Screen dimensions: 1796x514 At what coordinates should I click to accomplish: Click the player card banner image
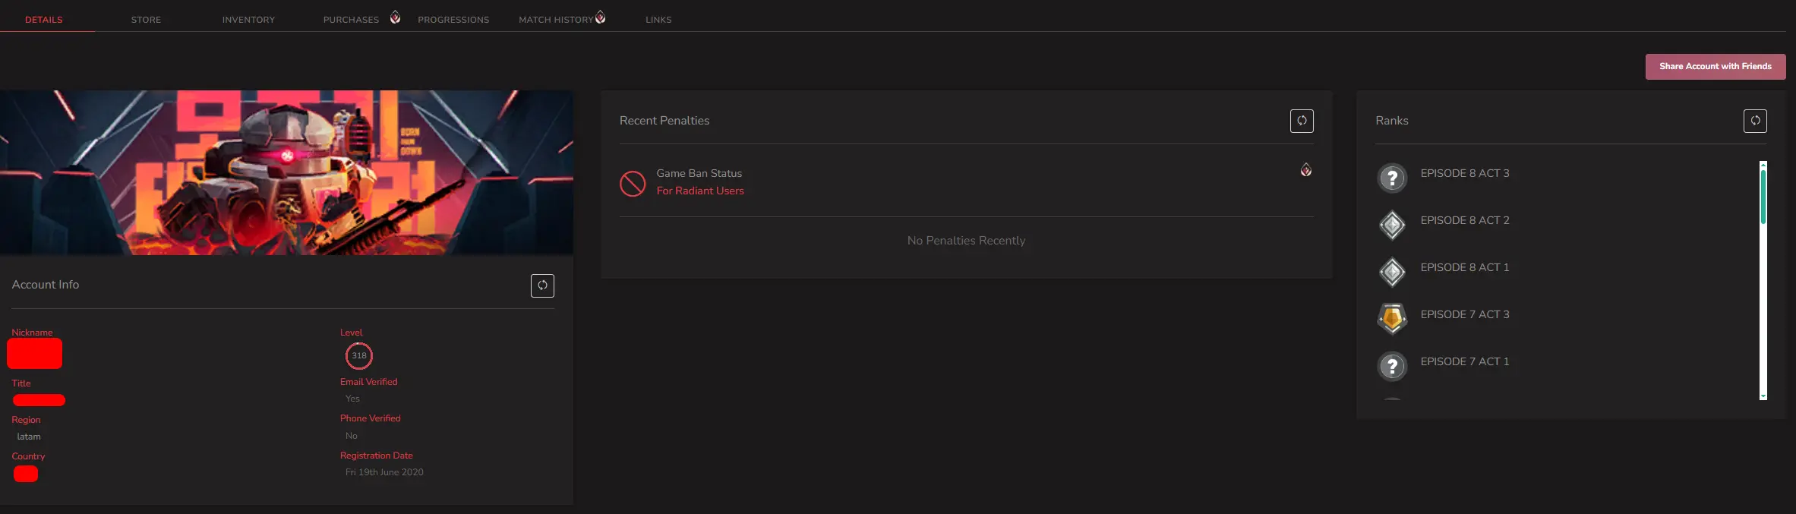[286, 172]
